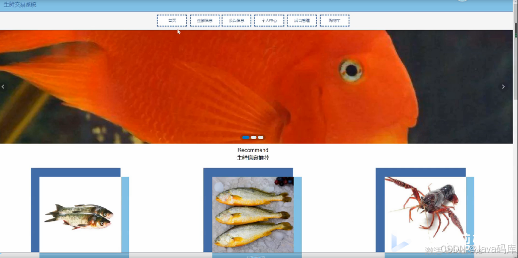Select the first (blue) carousel indicator dot
The height and width of the screenshot is (258, 518).
pos(246,138)
